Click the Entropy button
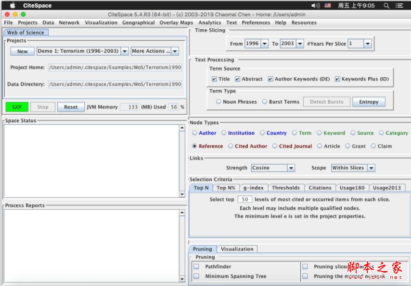This screenshot has width=411, height=286. point(369,102)
